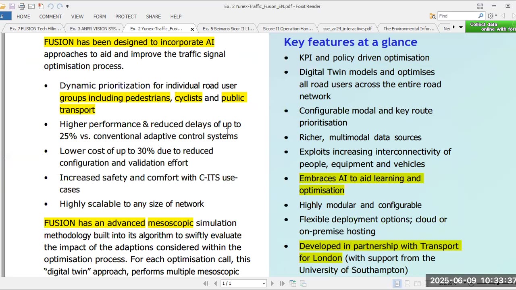516x290 pixels.
Task: Click 'Highly scalable to any size of network'
Action: (132, 204)
